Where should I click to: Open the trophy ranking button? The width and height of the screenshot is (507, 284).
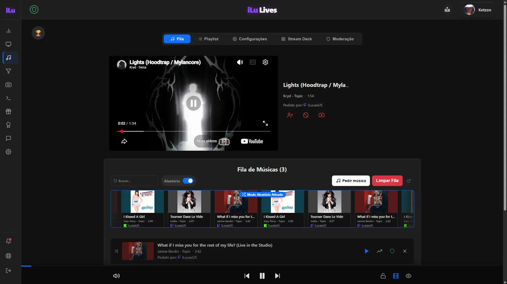(38, 33)
